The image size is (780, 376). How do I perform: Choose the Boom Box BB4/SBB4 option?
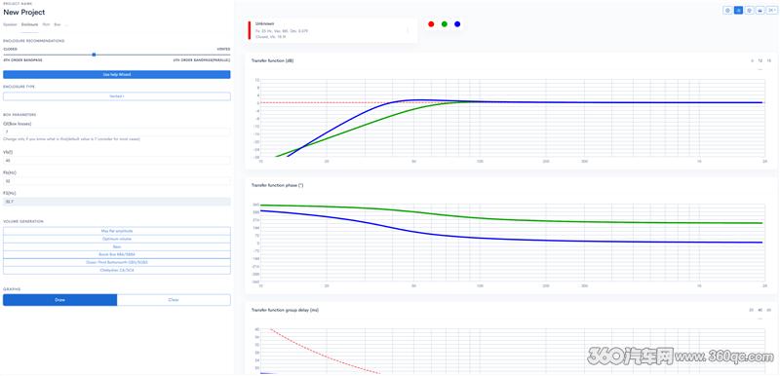[x=116, y=254]
